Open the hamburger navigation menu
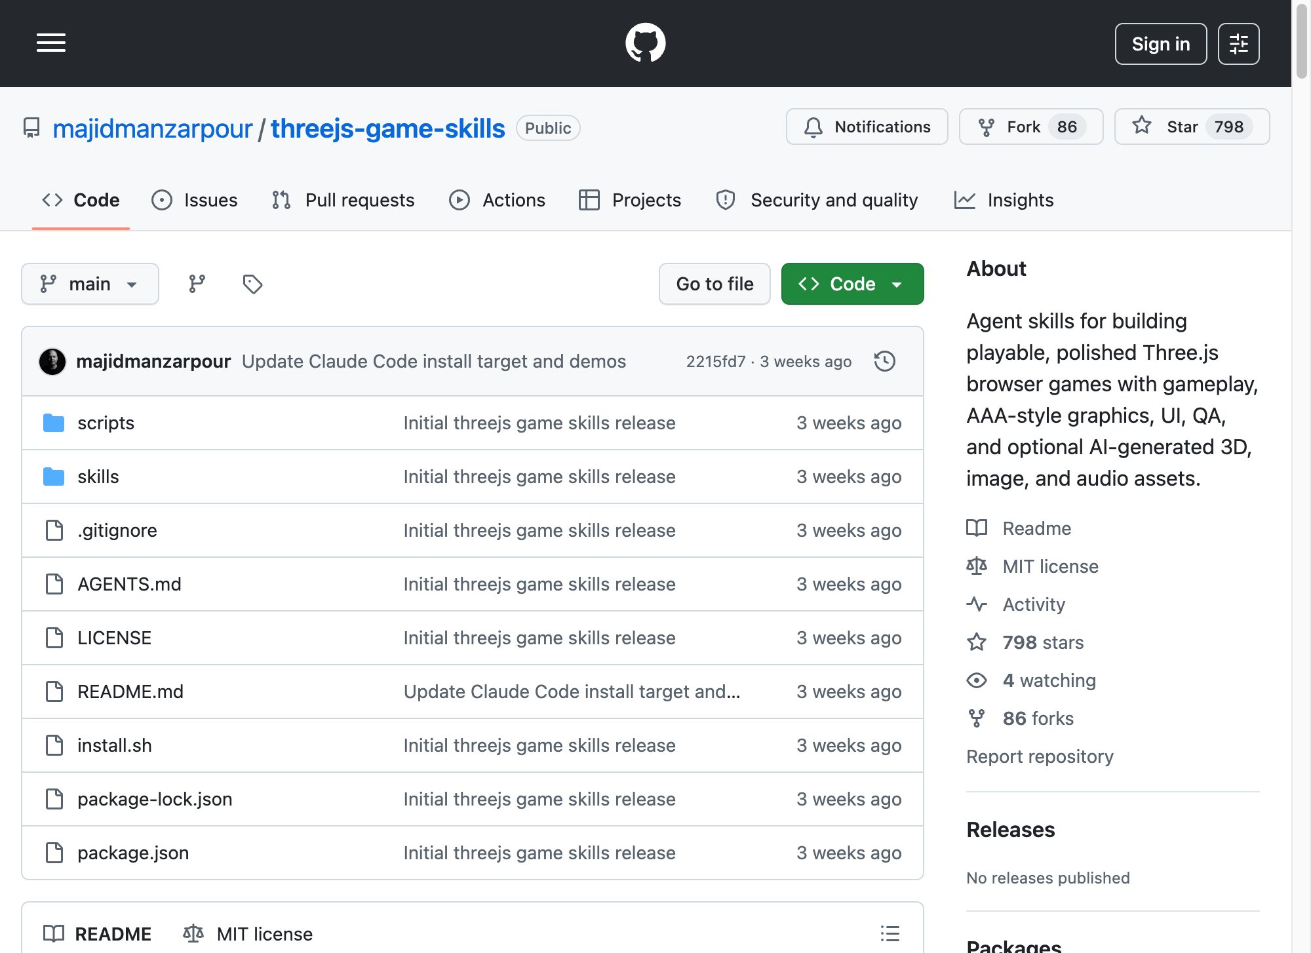This screenshot has height=953, width=1311. coord(51,43)
